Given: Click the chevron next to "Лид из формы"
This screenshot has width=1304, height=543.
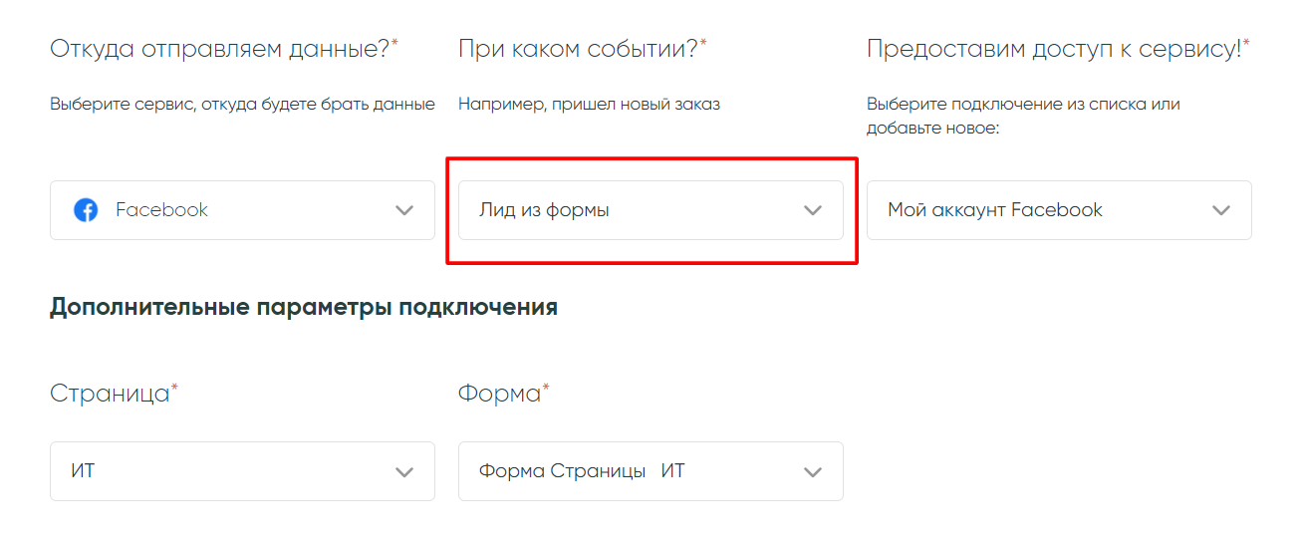Looking at the screenshot, I should [813, 210].
